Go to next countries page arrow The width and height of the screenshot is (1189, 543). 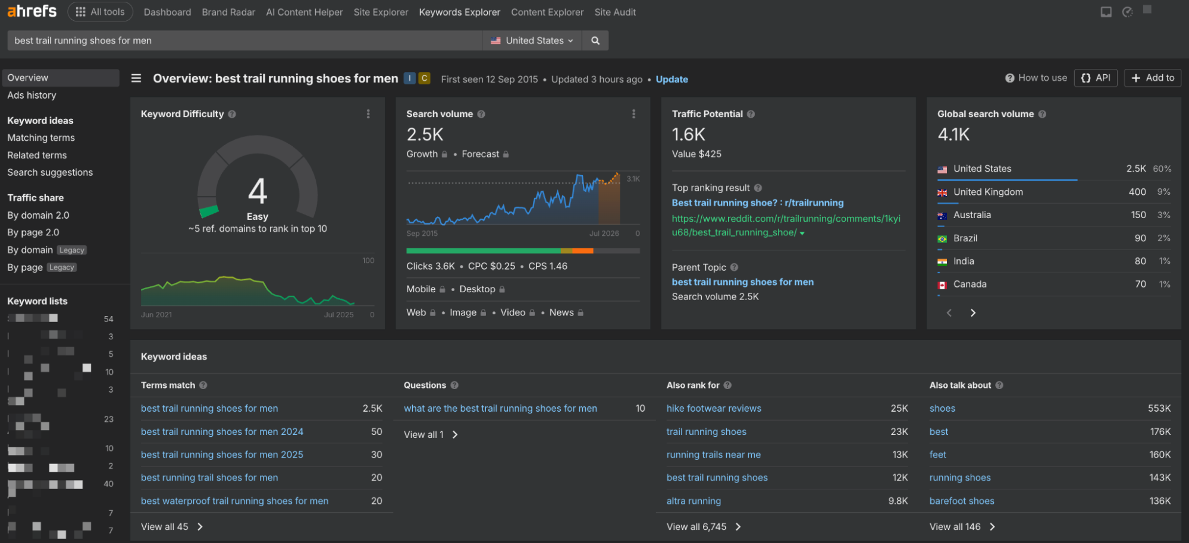[973, 313]
